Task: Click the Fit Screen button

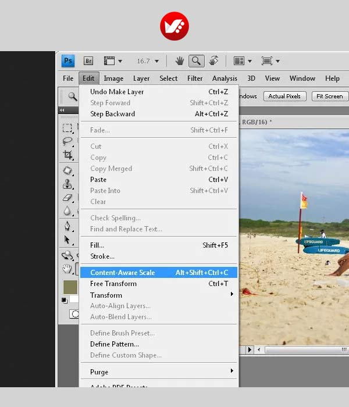Action: tap(330, 97)
